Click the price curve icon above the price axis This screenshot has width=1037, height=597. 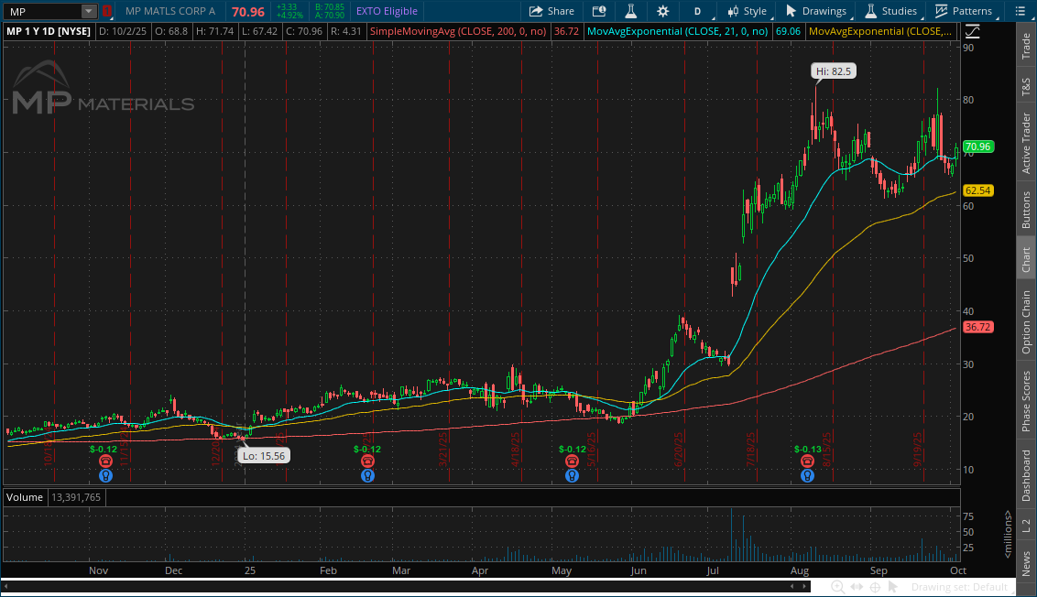click(972, 31)
